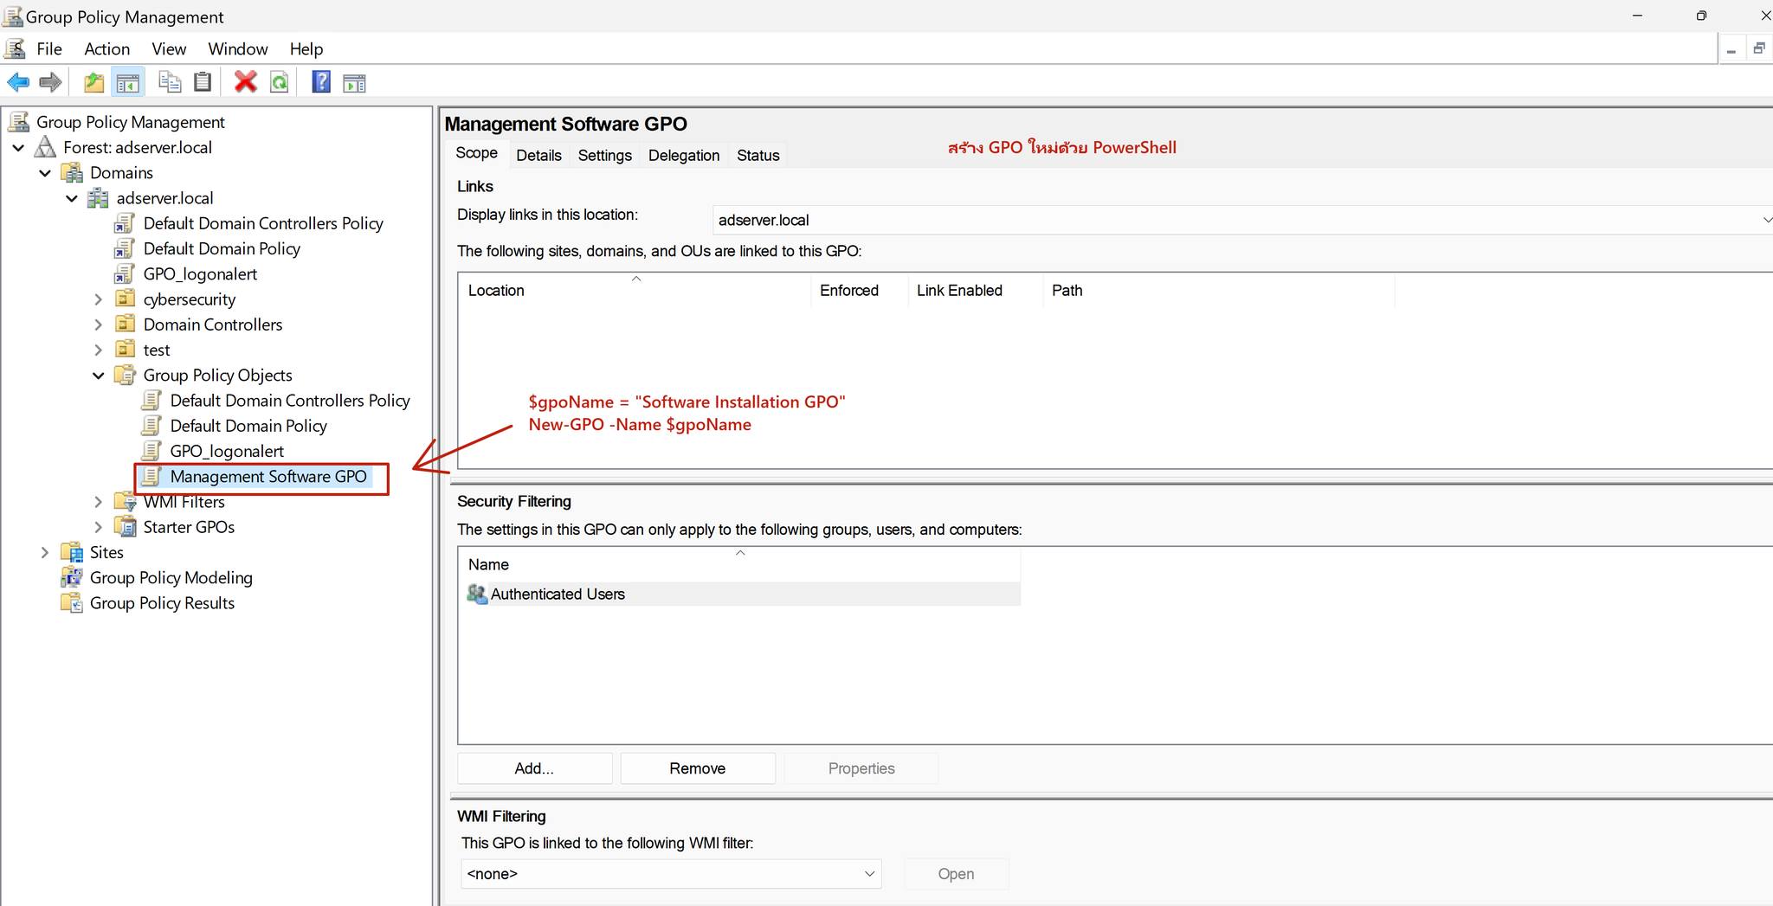
Task: Toggle the Show/Hide Action Pane icon
Action: [x=354, y=83]
